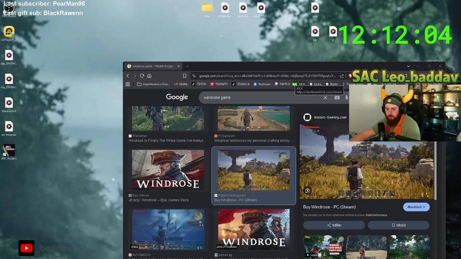Click the browser forward arrow

[x=135, y=76]
